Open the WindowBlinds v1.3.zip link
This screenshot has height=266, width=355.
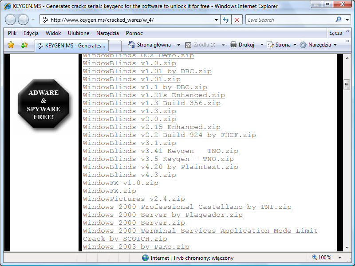tap(129, 111)
